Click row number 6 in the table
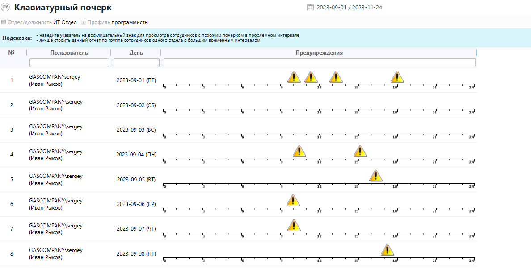The image size is (531, 269). [x=12, y=204]
